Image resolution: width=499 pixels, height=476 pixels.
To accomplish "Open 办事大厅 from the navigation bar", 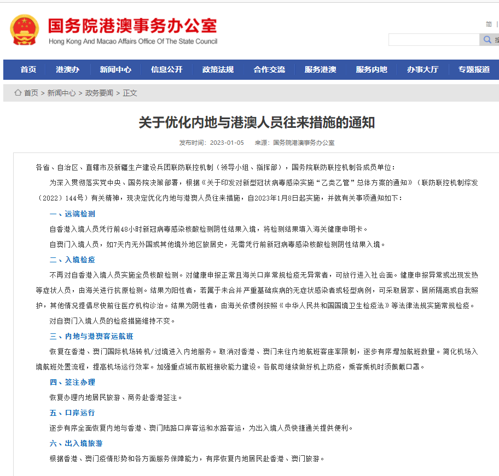I will (422, 69).
